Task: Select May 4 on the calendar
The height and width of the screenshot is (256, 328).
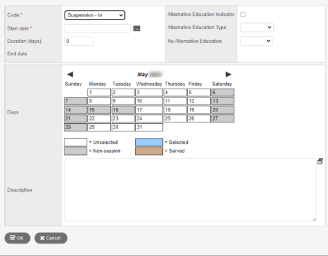Action: pyautogui.click(x=175, y=93)
